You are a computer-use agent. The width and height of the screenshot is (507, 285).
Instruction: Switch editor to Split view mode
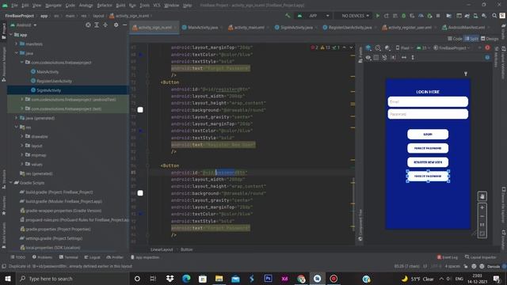coord(471,39)
